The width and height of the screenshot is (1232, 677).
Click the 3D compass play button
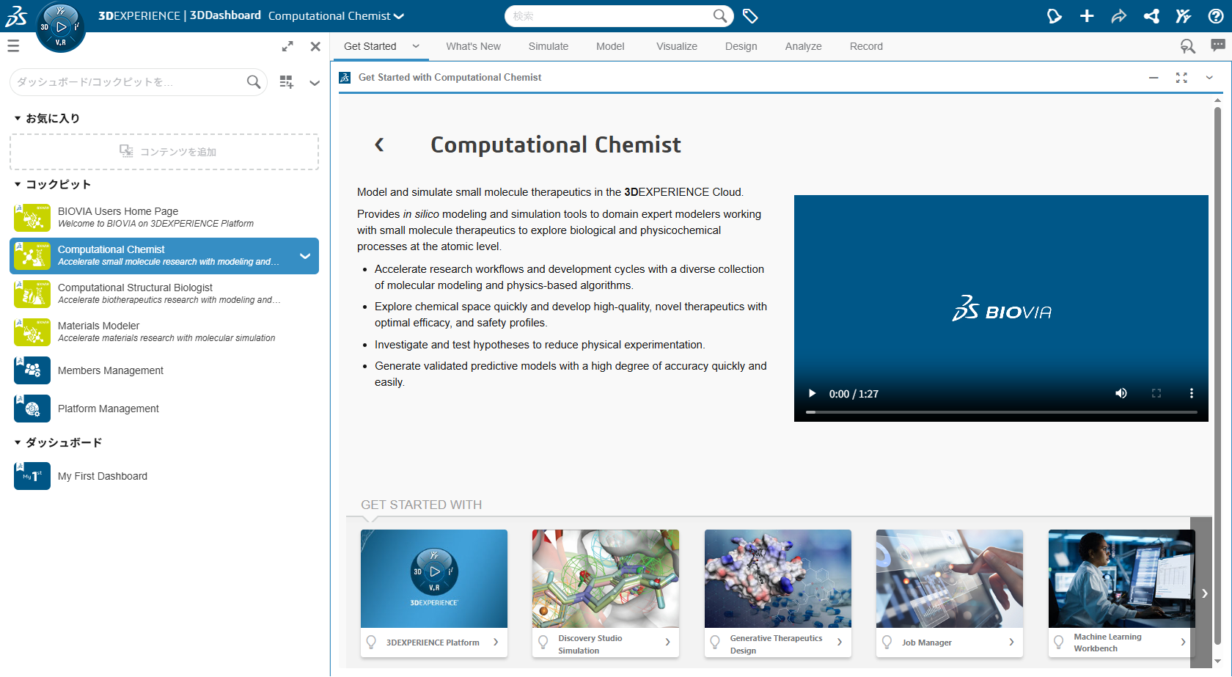click(61, 27)
